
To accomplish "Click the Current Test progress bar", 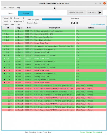I will (52, 23).
